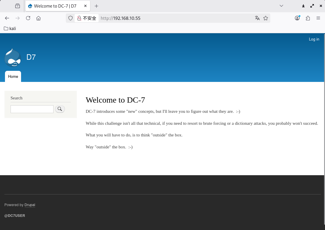Submit search with magnifier button

click(60, 109)
